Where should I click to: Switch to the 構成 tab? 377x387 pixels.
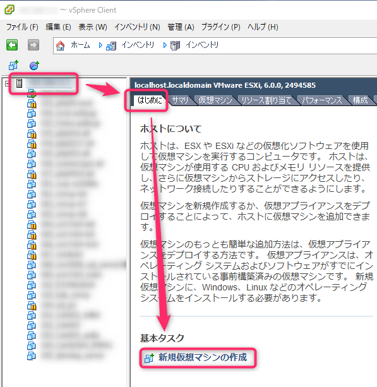[x=360, y=100]
